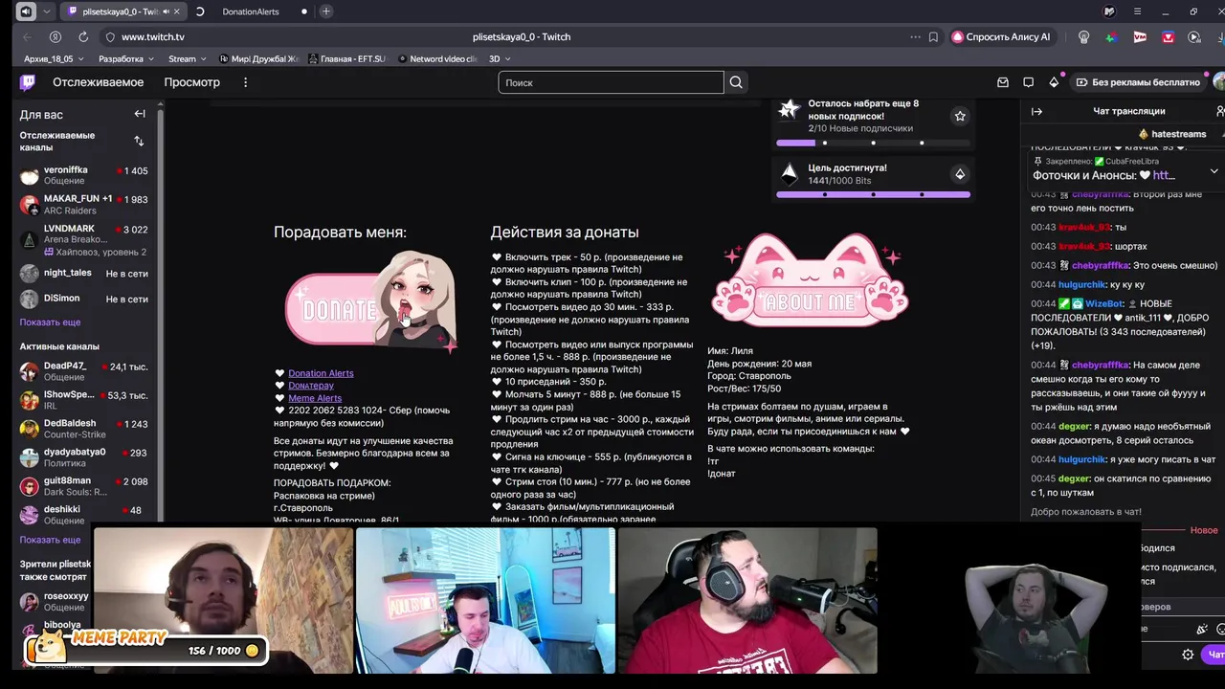The image size is (1225, 689).
Task: Open the chat community users icon
Action: [x=1219, y=111]
